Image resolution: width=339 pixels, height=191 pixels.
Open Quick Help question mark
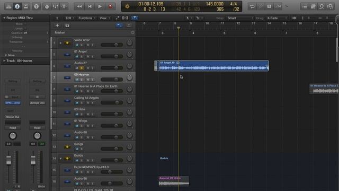coord(37,6)
